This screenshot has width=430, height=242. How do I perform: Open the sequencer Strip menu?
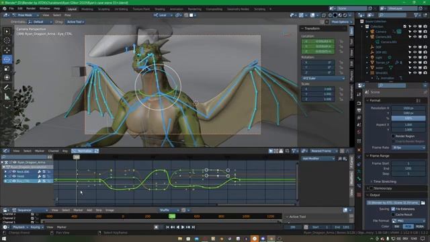(x=99, y=210)
